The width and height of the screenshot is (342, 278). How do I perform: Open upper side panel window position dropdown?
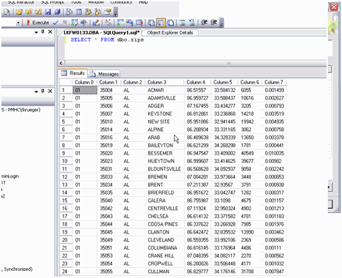(36, 32)
